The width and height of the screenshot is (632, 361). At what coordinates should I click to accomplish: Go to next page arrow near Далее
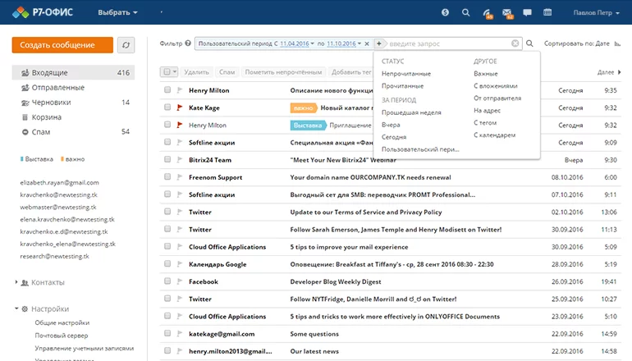[619, 72]
